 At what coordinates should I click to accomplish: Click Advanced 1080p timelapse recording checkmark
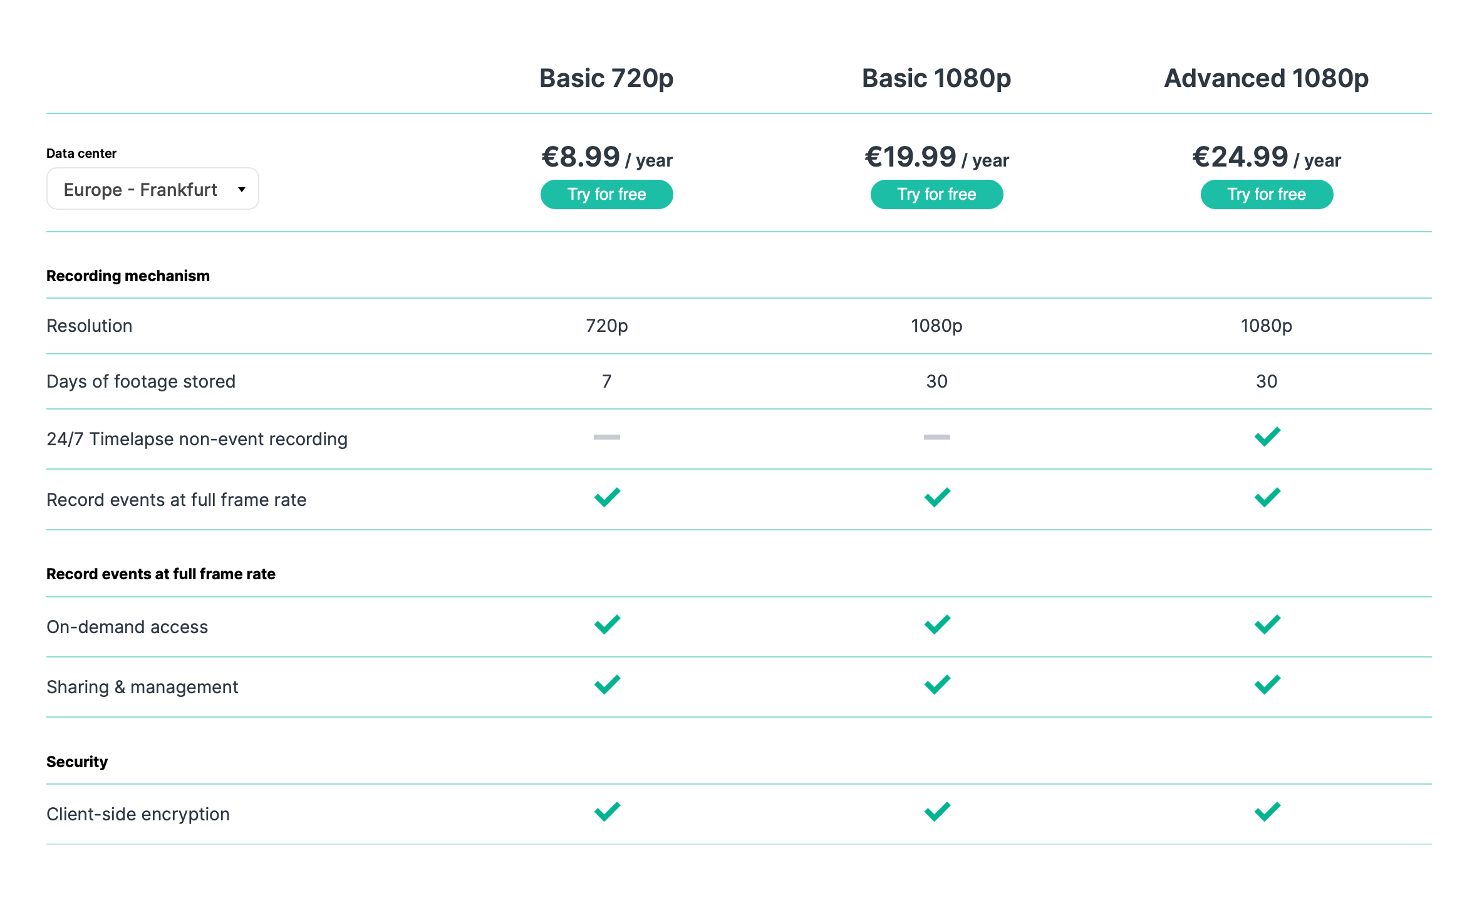click(x=1267, y=436)
